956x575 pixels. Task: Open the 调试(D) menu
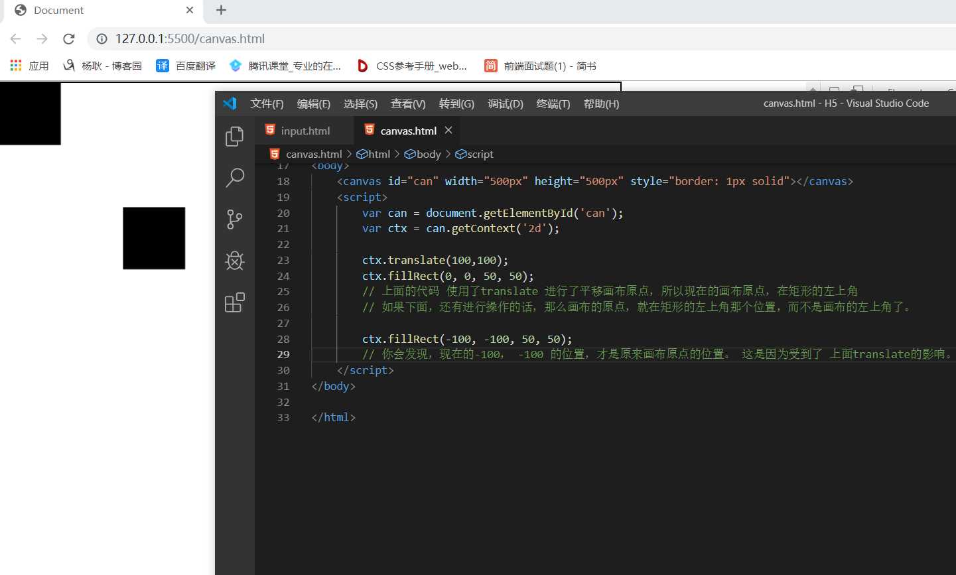point(506,103)
